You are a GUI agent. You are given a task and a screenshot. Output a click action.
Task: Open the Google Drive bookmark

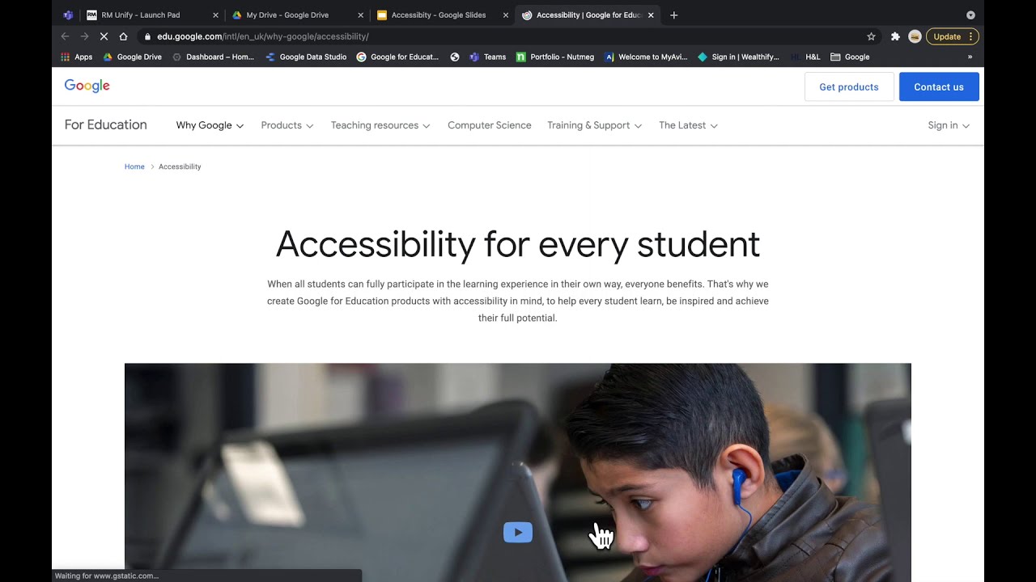click(133, 57)
